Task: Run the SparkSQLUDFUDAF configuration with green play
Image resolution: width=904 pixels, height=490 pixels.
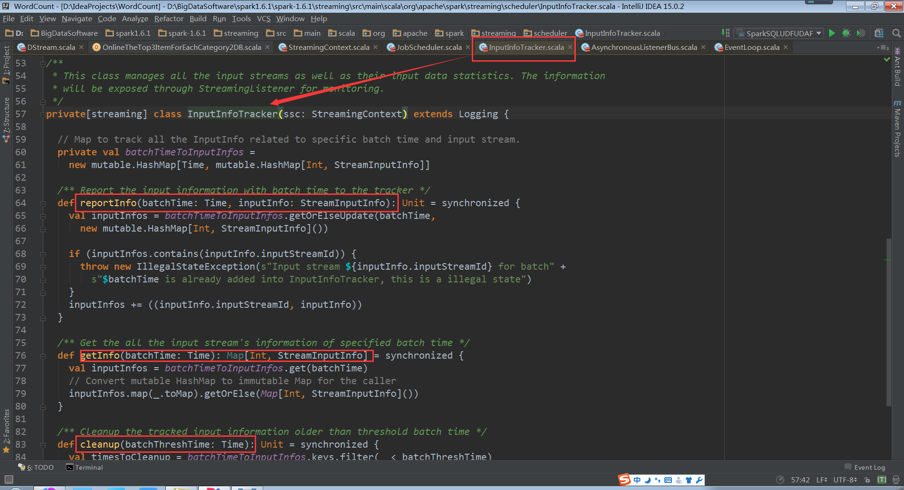Action: tap(832, 33)
